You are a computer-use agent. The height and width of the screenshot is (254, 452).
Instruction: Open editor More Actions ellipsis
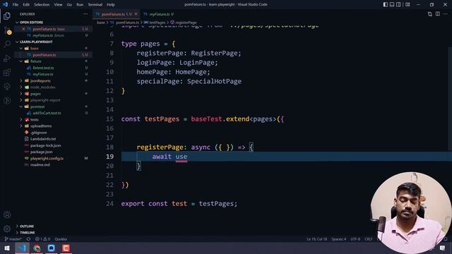pos(446,14)
